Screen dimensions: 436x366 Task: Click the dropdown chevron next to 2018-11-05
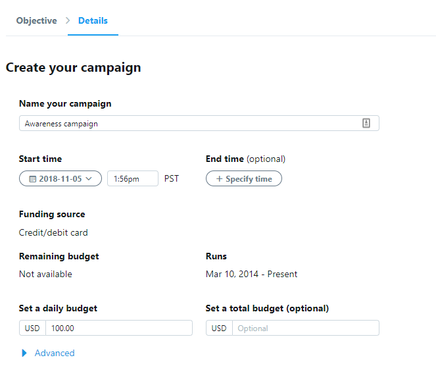89,178
